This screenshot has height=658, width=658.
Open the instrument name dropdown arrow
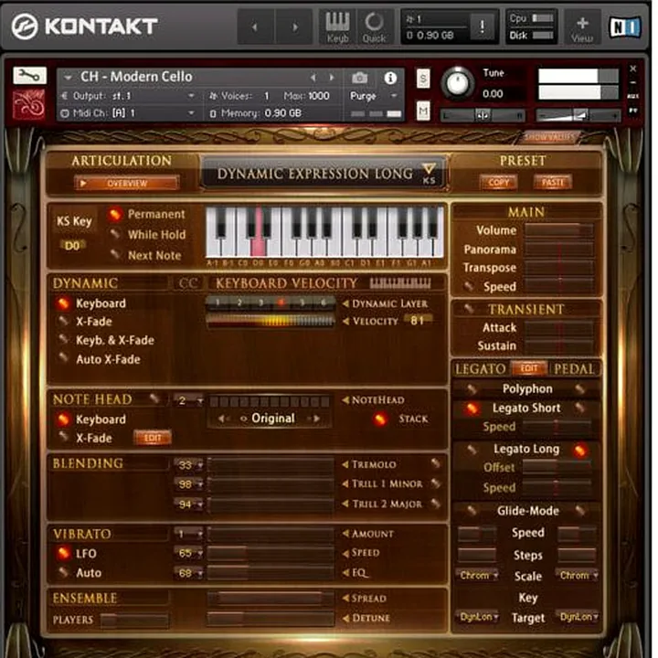68,77
